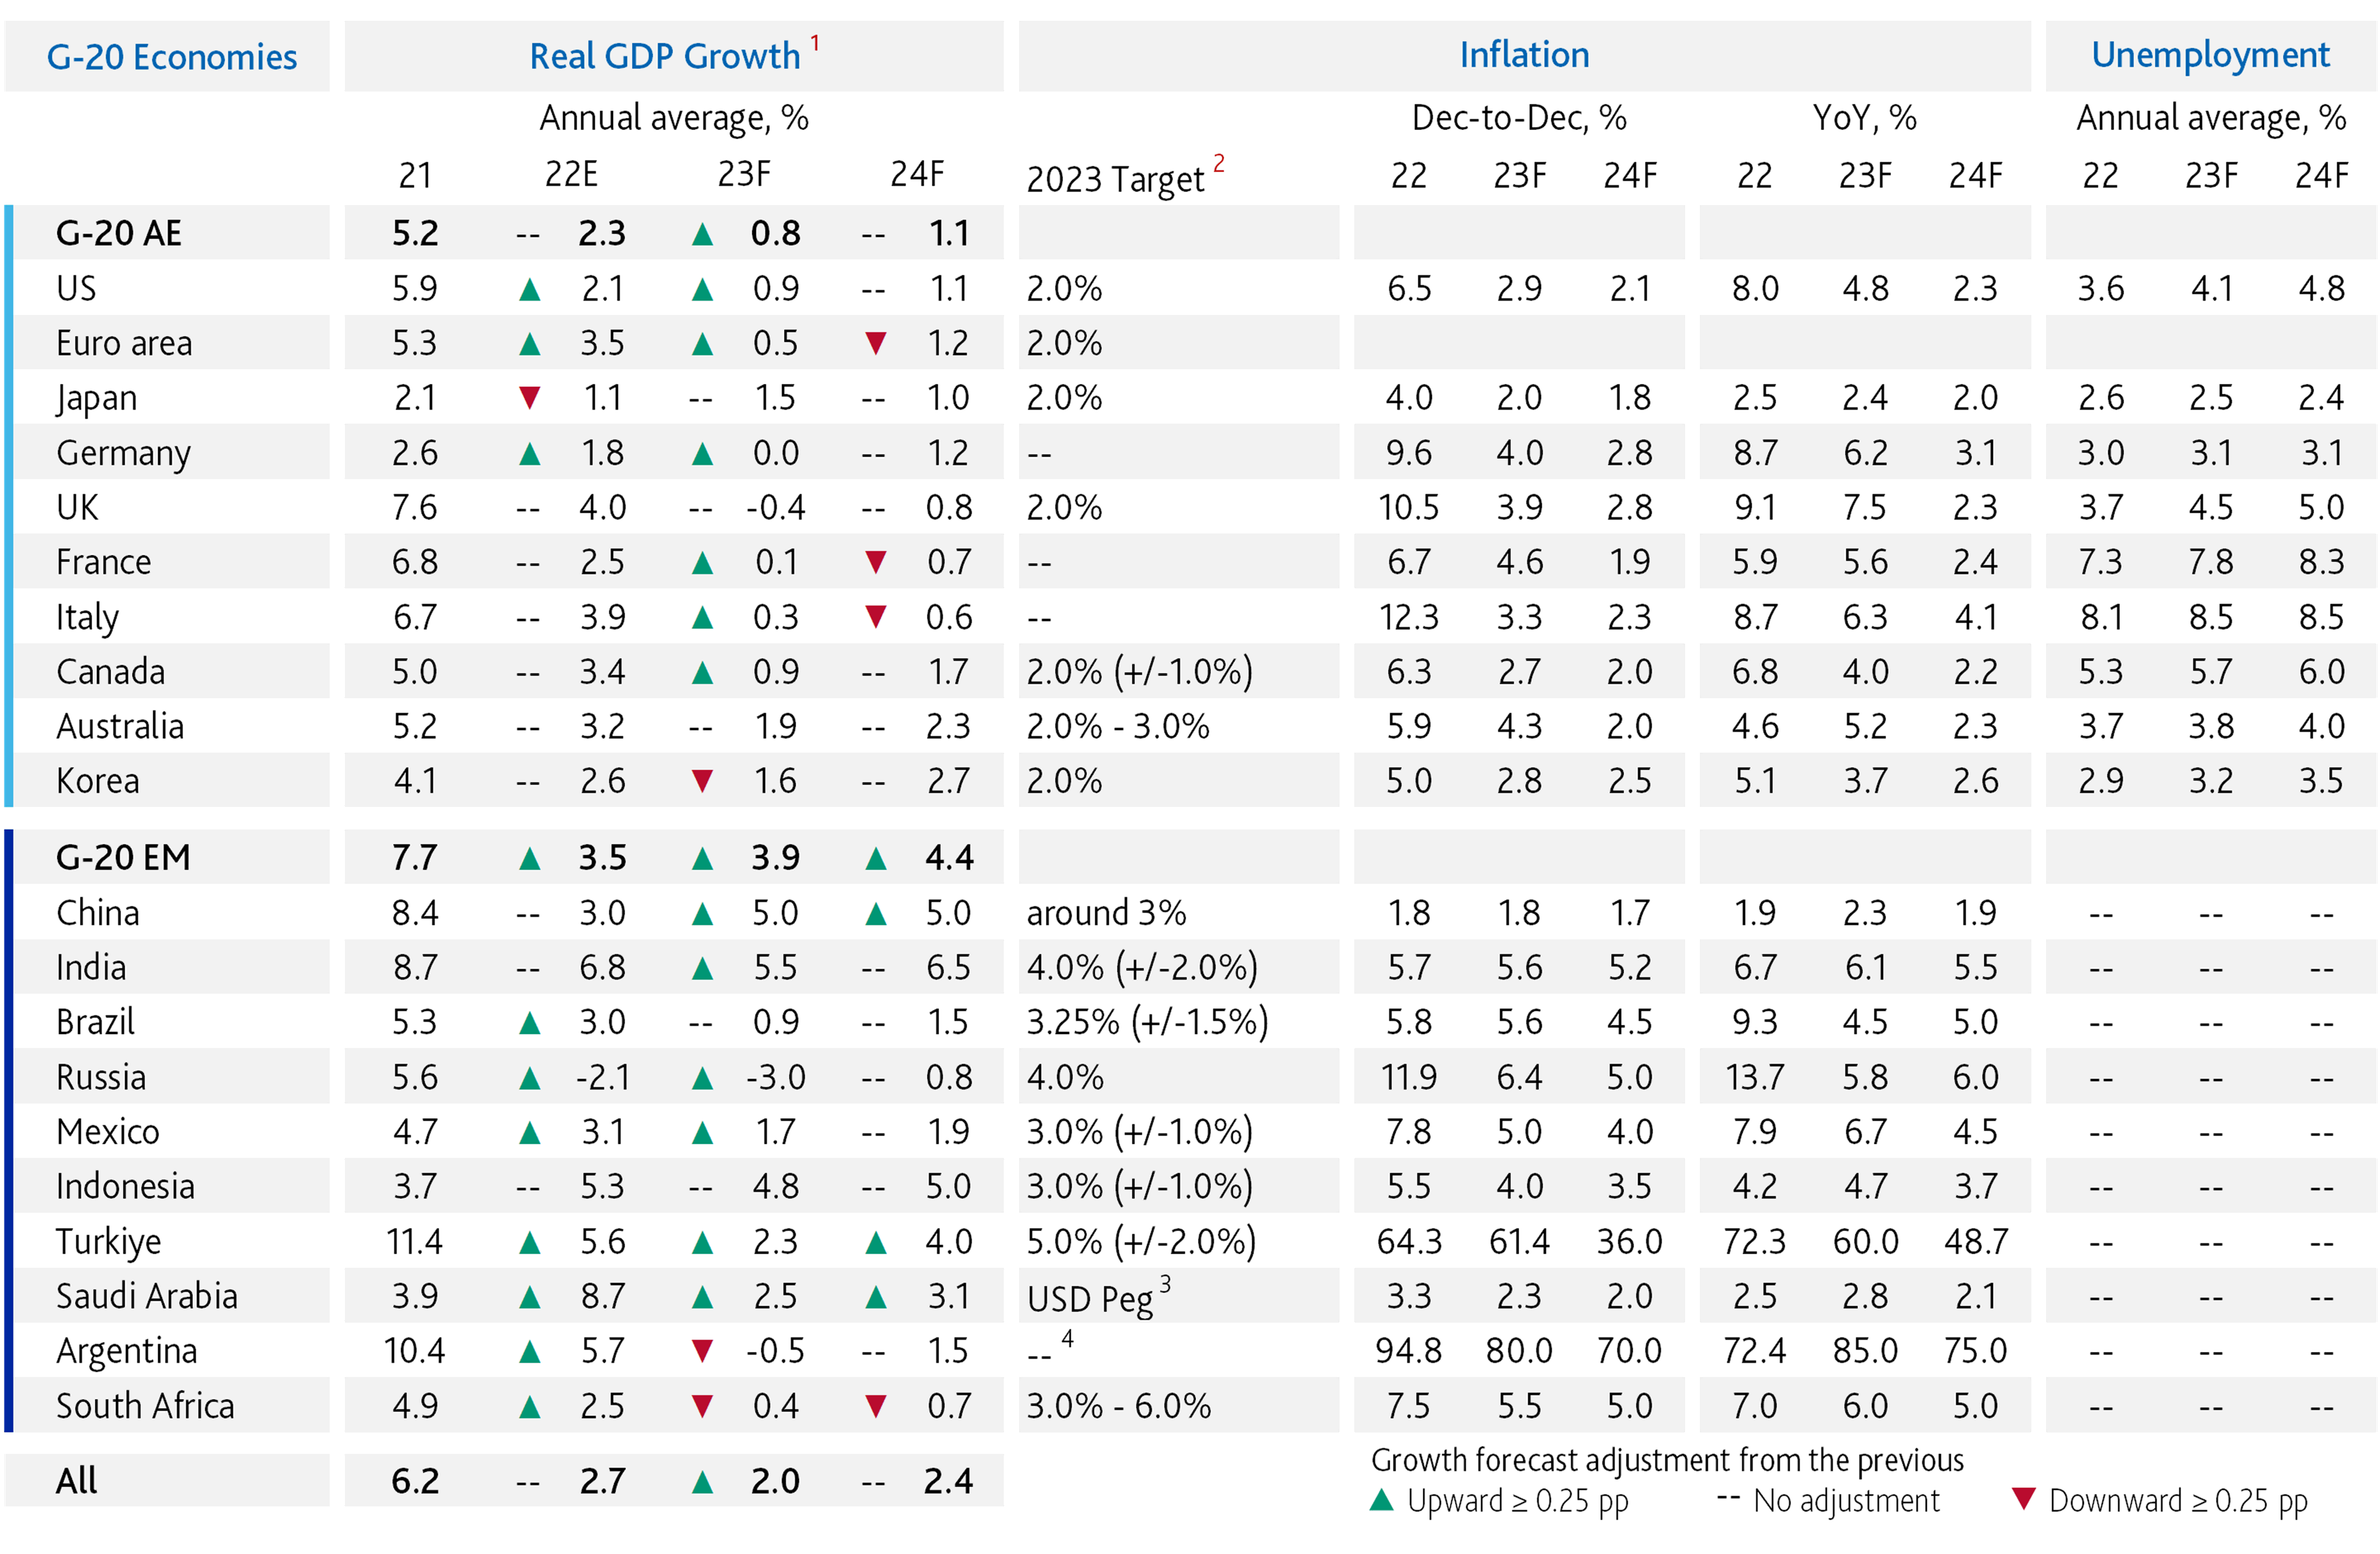Select the Unemployment column header
The height and width of the screenshot is (1554, 2380).
coord(2210,56)
